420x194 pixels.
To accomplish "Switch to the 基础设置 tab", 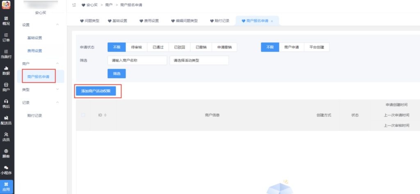I will pyautogui.click(x=117, y=21).
